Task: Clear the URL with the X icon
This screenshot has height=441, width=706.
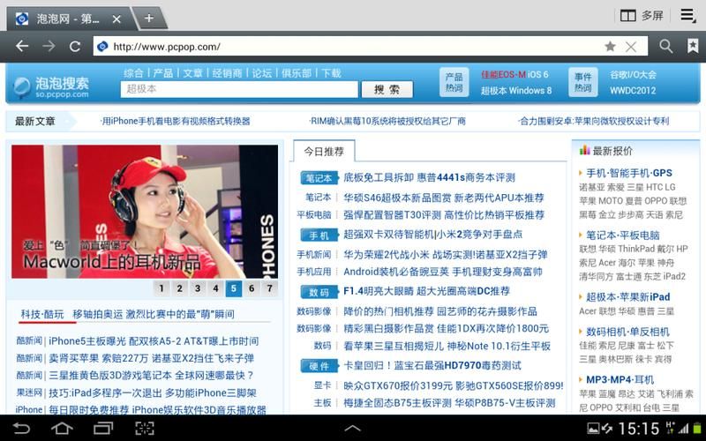Action: (631, 47)
